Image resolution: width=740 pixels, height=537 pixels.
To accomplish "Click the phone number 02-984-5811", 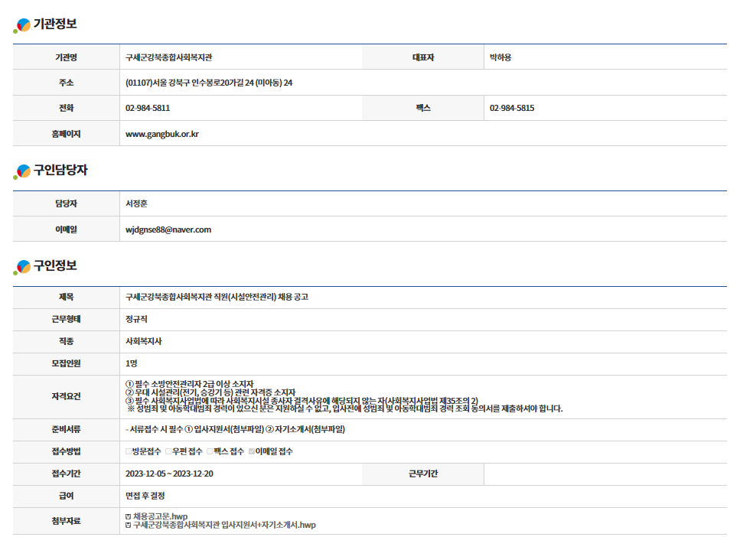I will pos(148,108).
